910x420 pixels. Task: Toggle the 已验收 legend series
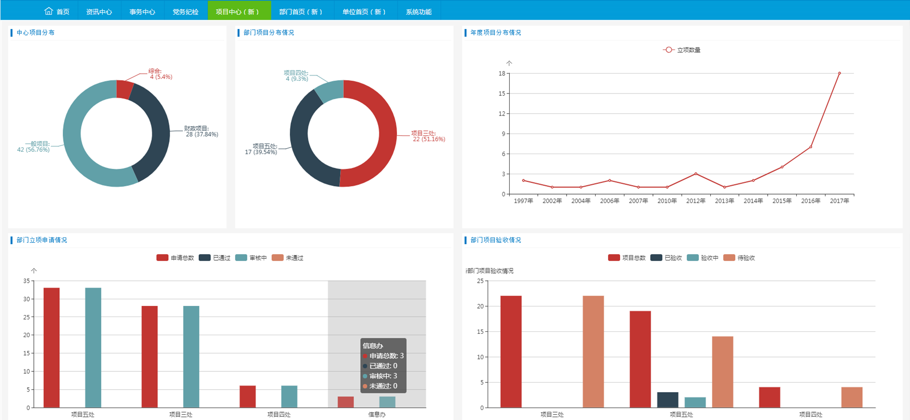point(666,258)
